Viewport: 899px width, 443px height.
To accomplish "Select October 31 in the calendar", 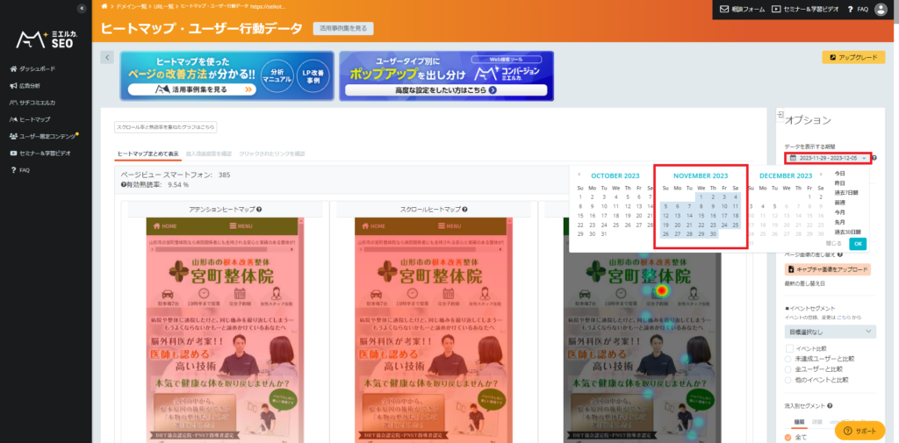I will 604,234.
